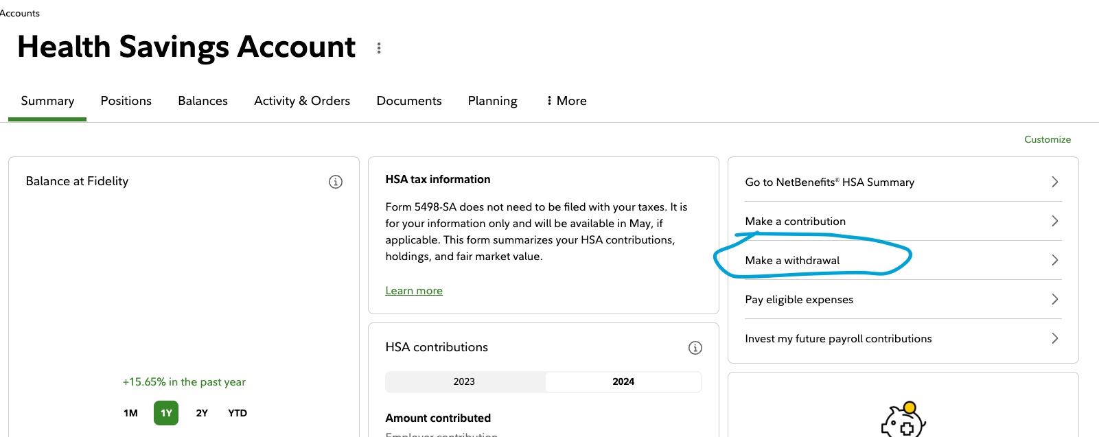Click the +15.65% in the past year text
The width and height of the screenshot is (1099, 437).
coord(184,382)
